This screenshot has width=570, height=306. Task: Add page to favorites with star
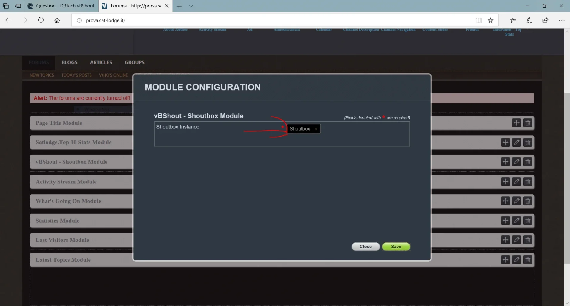click(491, 20)
